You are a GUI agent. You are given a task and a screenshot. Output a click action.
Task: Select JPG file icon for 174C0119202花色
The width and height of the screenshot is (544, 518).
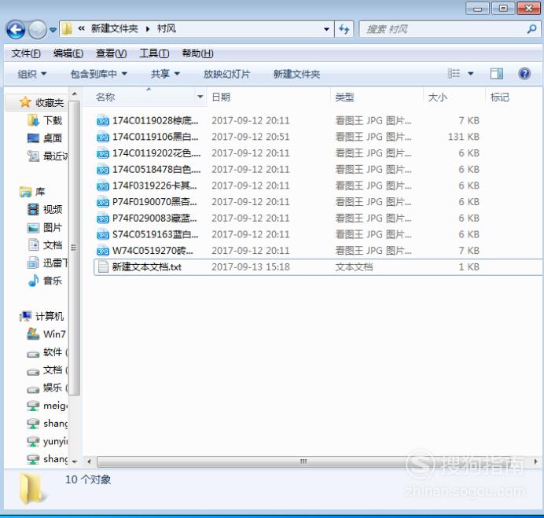(103, 153)
